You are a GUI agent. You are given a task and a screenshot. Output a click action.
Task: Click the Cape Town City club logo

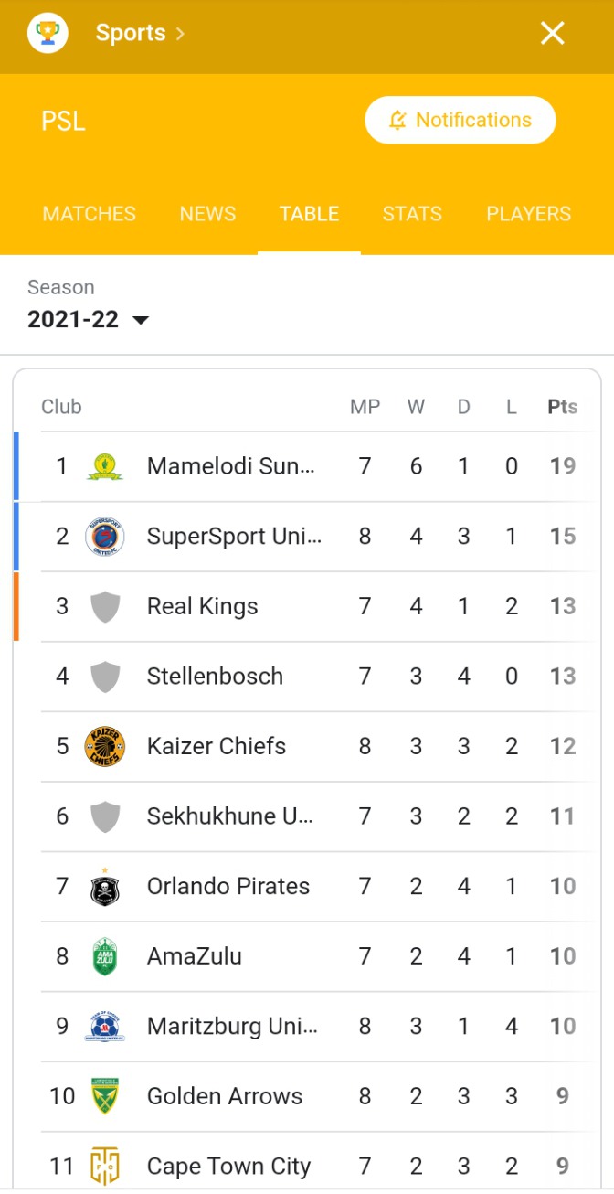105,1167
